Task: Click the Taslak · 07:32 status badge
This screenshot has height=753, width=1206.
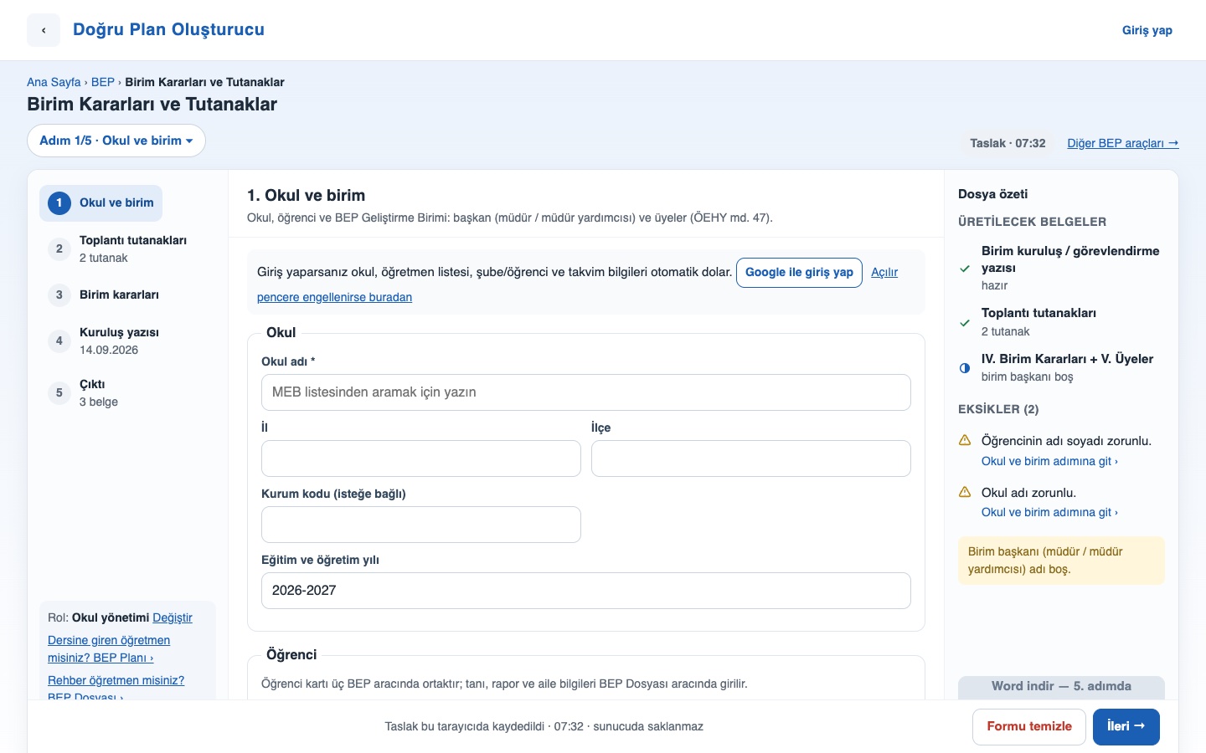Action: point(1008,143)
